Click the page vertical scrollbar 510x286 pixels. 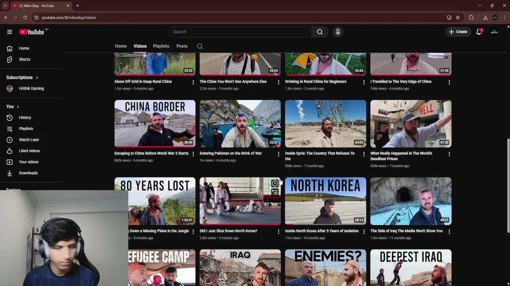click(x=508, y=186)
